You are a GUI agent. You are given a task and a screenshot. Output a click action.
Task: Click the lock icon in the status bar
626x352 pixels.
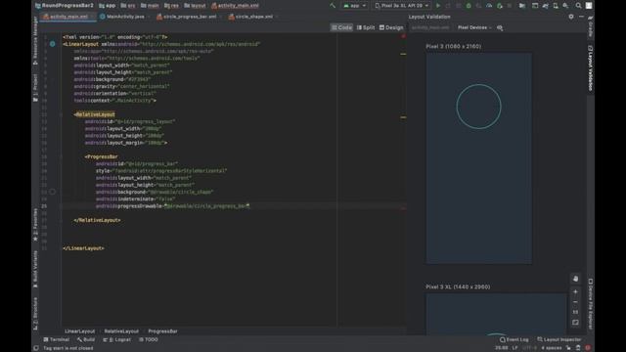[568, 348]
